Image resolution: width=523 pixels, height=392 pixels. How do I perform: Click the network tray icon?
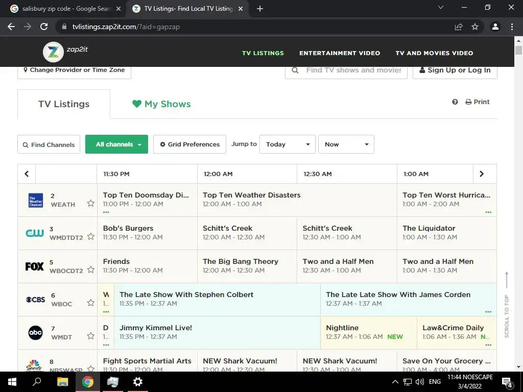pos(407,382)
